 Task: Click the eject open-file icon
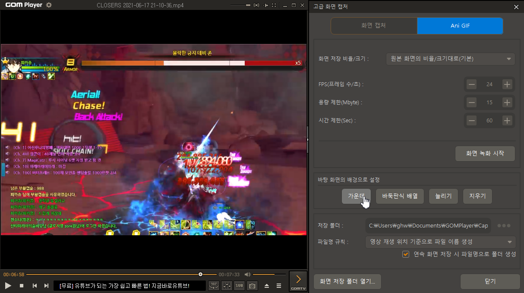point(267,286)
